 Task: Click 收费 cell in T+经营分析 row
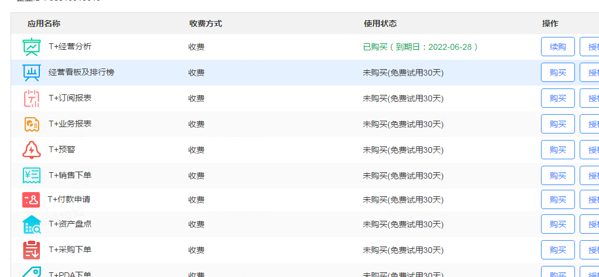[196, 47]
